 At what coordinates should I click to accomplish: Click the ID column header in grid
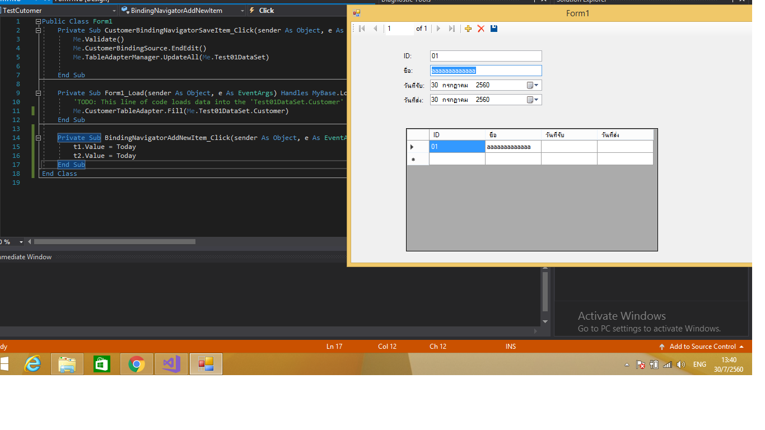(x=457, y=135)
